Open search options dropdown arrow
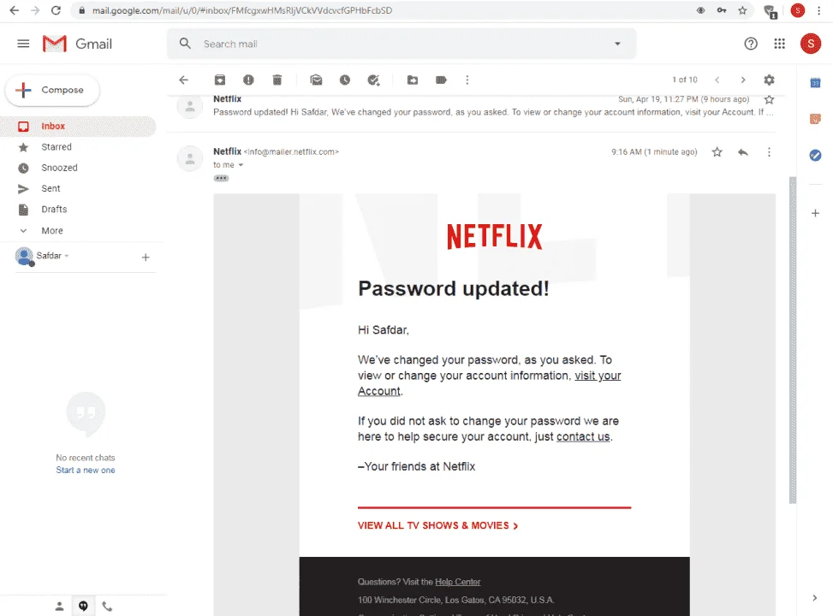The width and height of the screenshot is (833, 616). coord(617,44)
